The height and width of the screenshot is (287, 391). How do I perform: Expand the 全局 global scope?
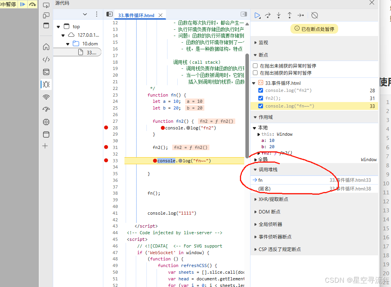point(255,160)
